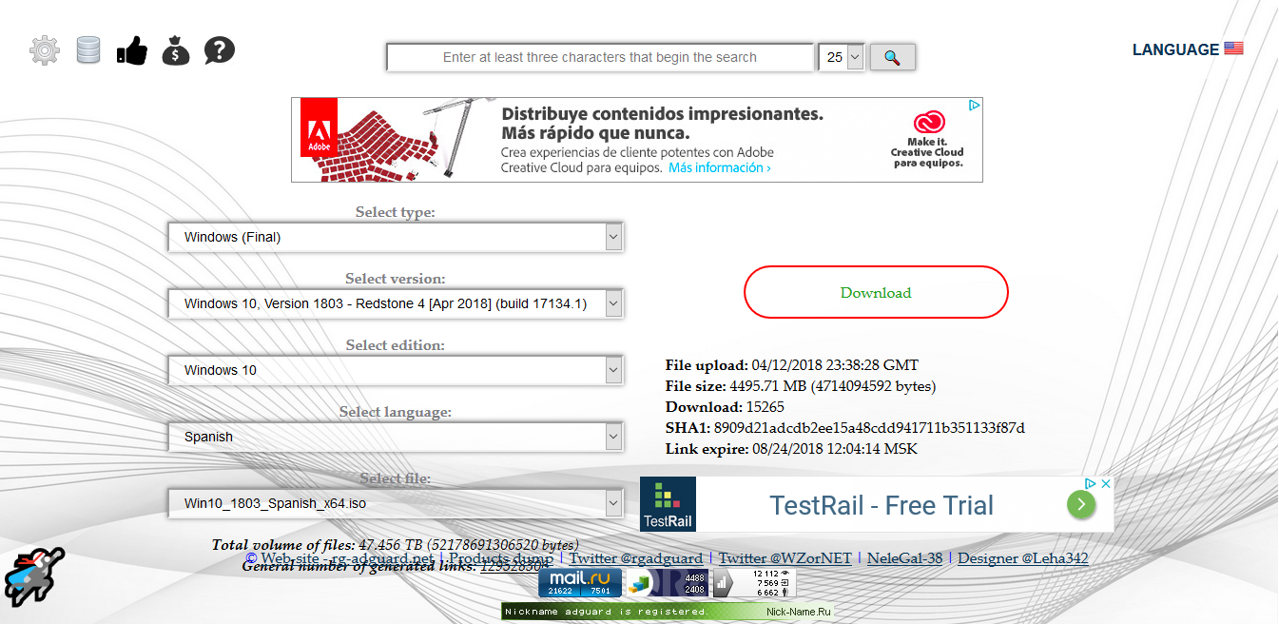
Task: Open the Twitter @rgadguard link
Action: point(635,558)
